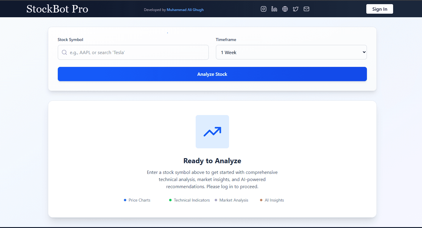Open the email envelope icon

coord(306,9)
